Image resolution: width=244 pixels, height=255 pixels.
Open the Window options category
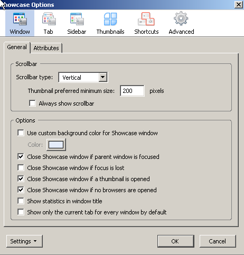[20, 23]
